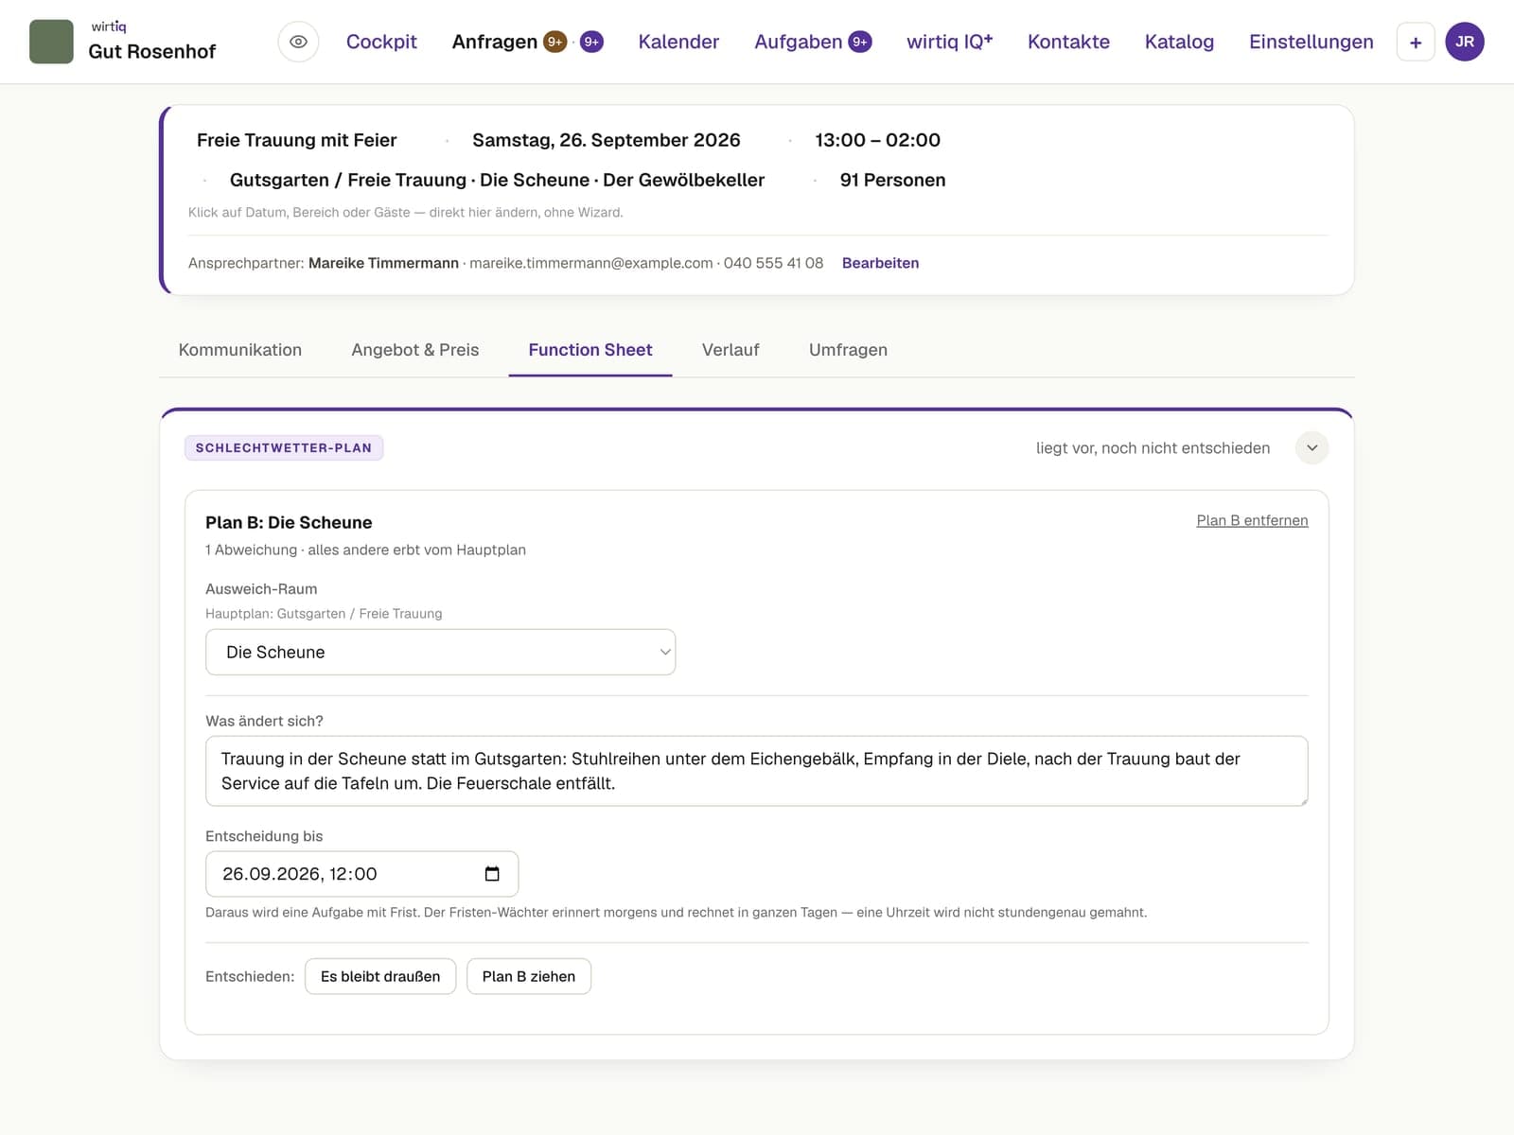Click the calendar icon in Entscheidung bis field
This screenshot has width=1514, height=1135.
coord(492,874)
